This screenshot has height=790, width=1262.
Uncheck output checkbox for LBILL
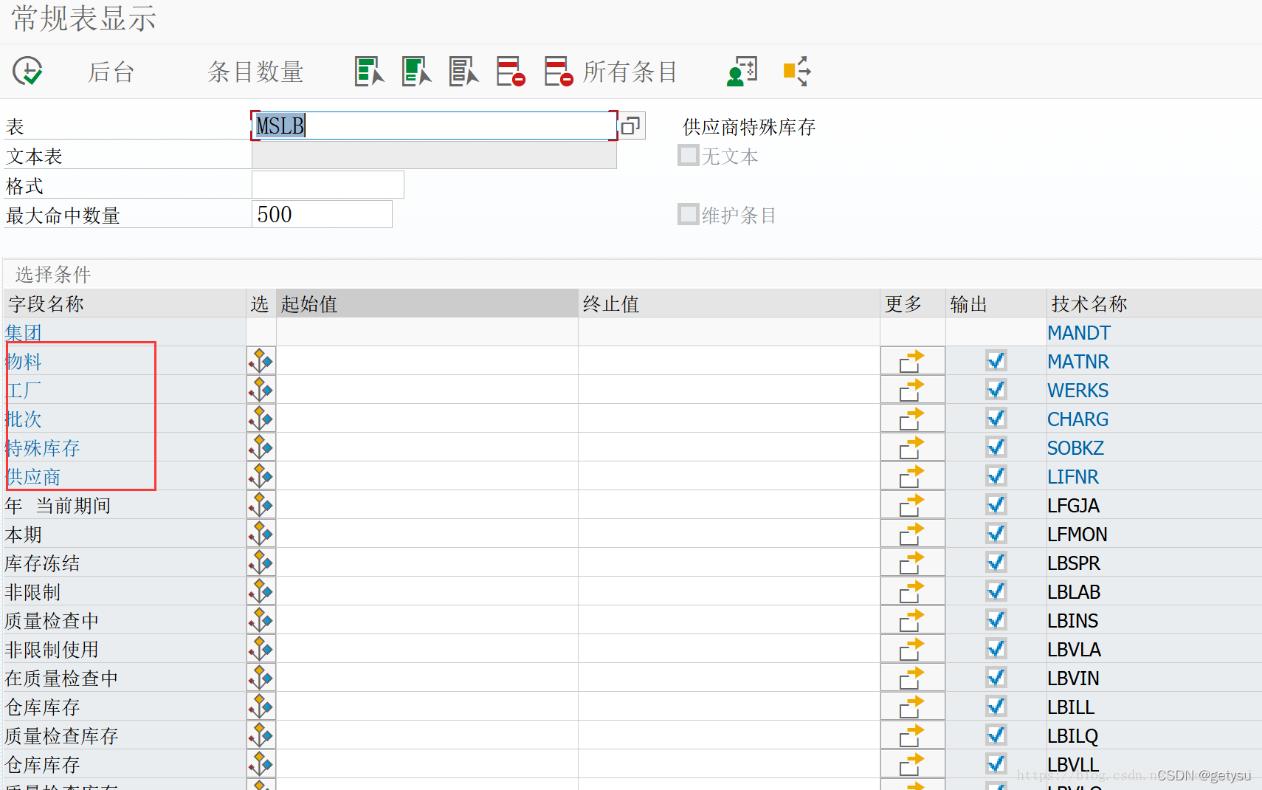(x=996, y=707)
